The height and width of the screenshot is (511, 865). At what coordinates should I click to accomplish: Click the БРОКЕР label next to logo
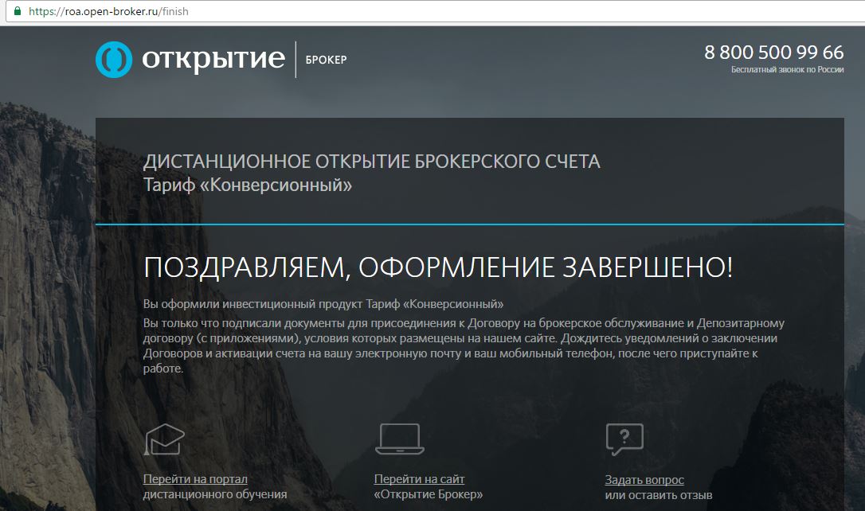(x=326, y=60)
